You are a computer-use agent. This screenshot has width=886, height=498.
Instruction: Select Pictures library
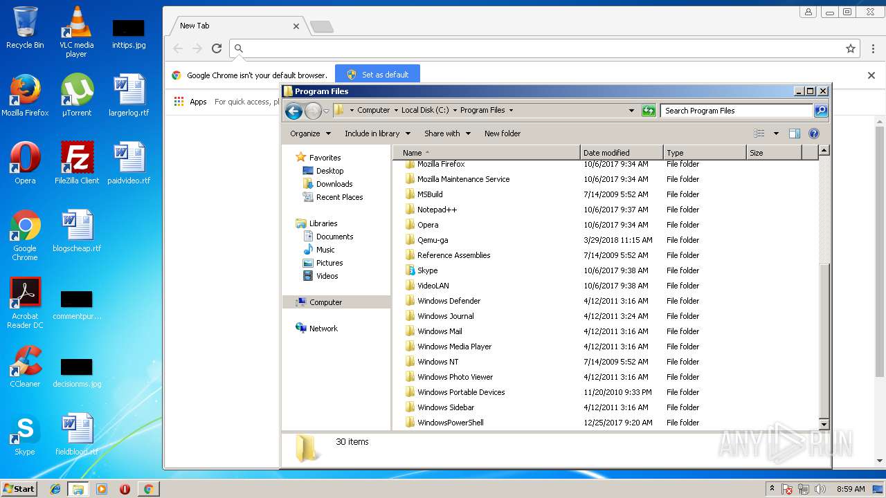coord(329,263)
